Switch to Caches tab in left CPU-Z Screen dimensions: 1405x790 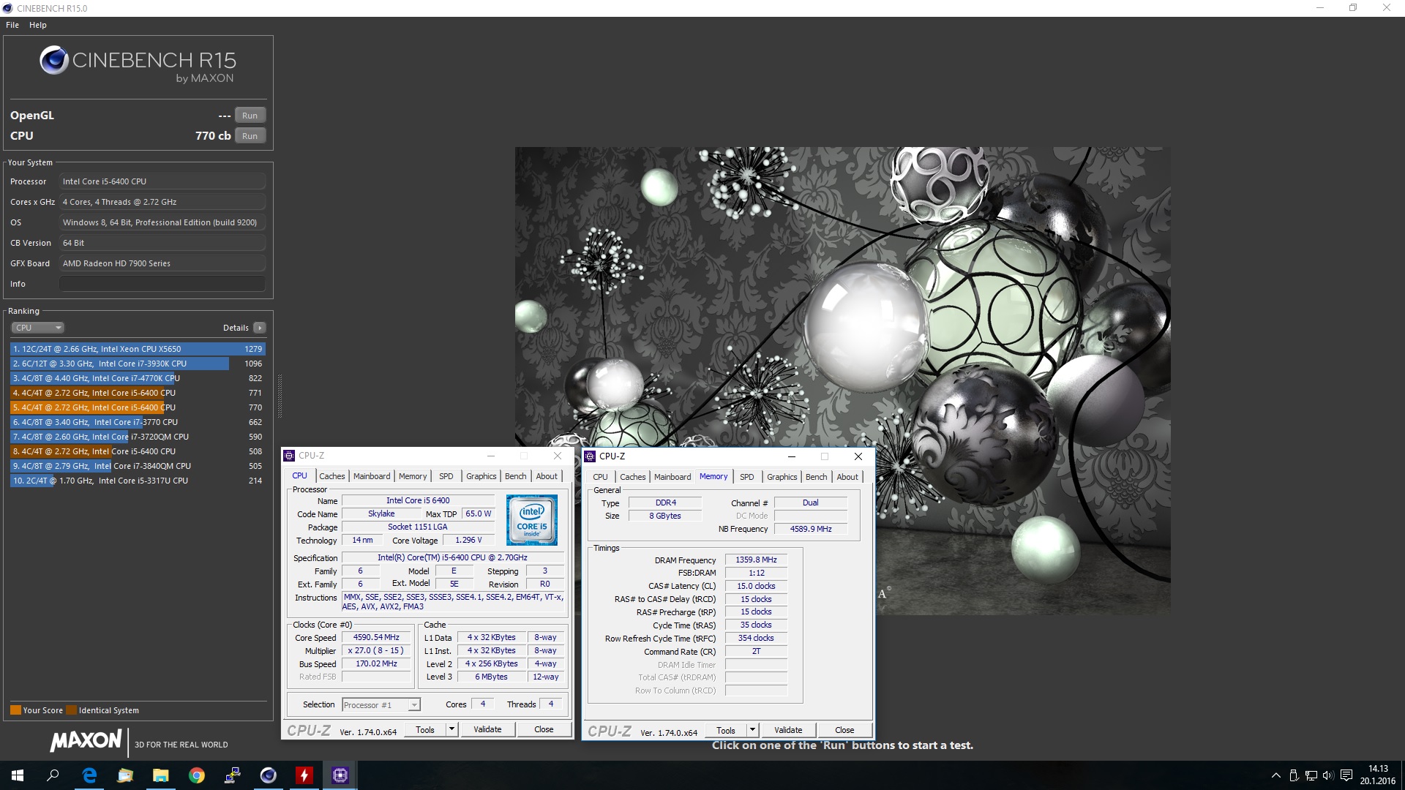tap(331, 476)
